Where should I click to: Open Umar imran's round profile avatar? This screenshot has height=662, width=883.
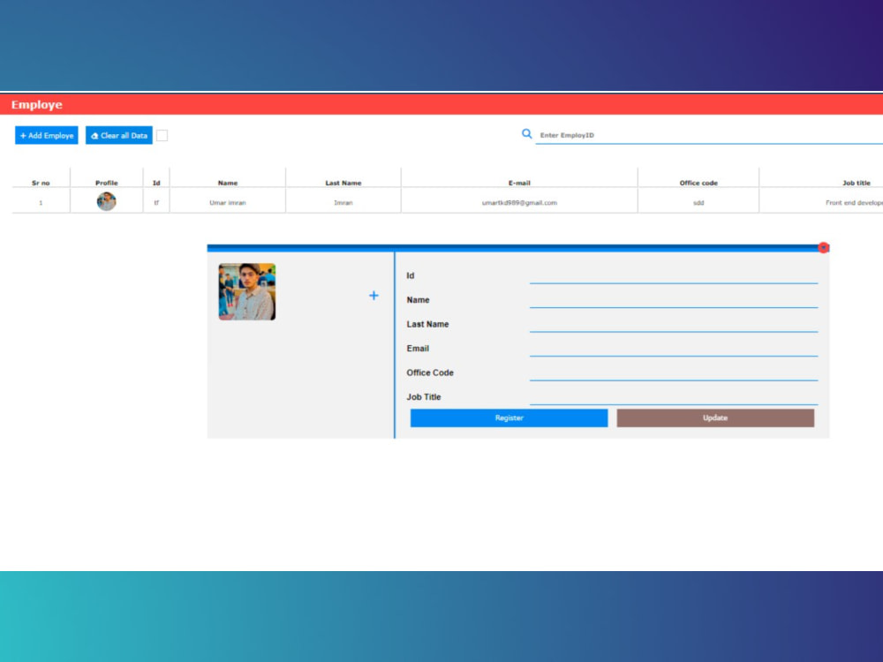point(107,201)
